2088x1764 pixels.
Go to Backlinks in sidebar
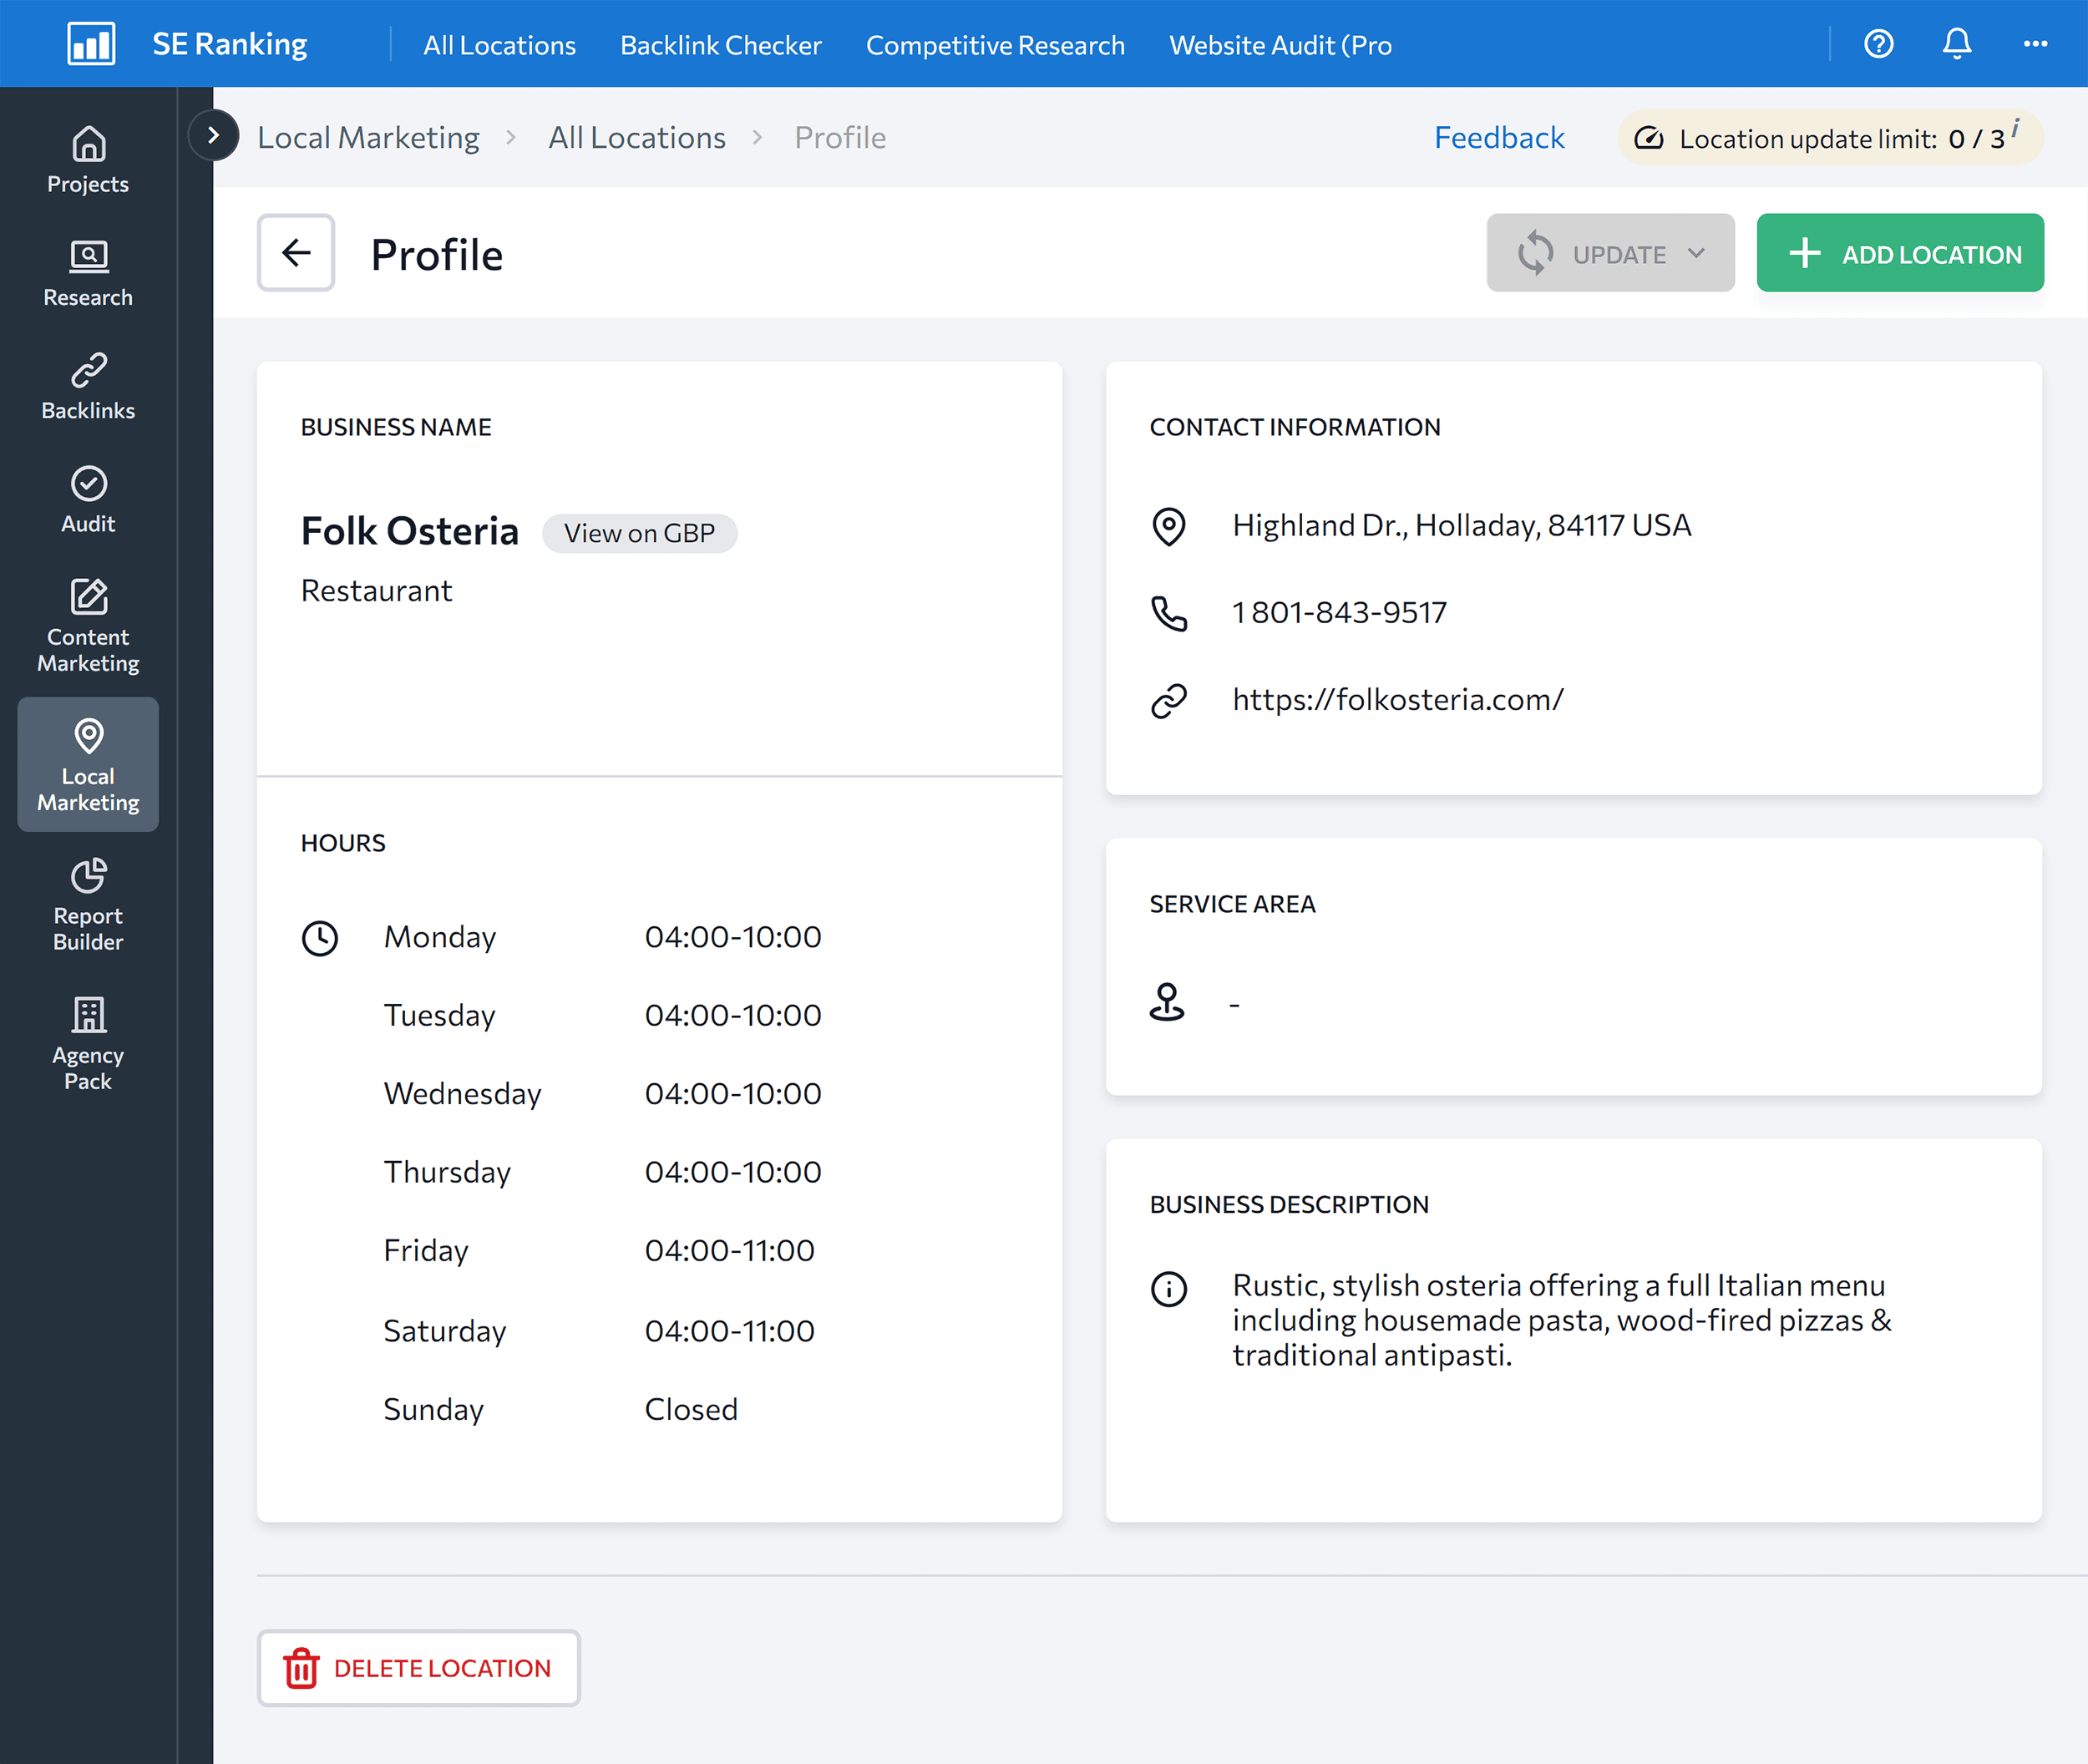point(88,386)
